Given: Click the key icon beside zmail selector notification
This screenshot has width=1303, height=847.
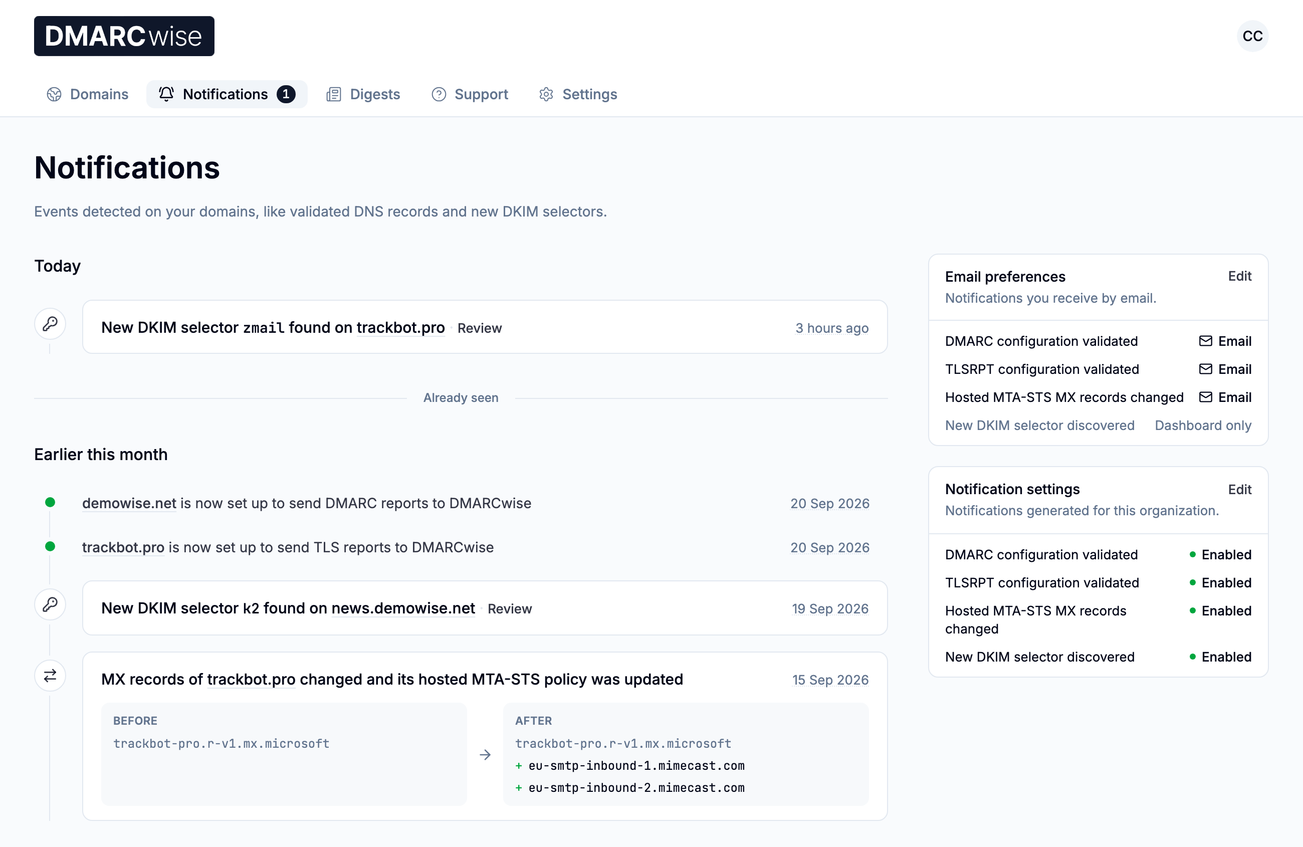Looking at the screenshot, I should click(51, 324).
